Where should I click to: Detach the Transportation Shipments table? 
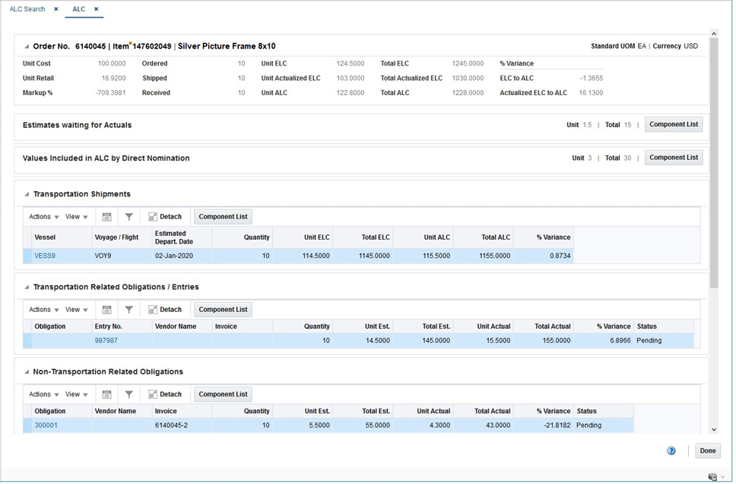tap(165, 217)
